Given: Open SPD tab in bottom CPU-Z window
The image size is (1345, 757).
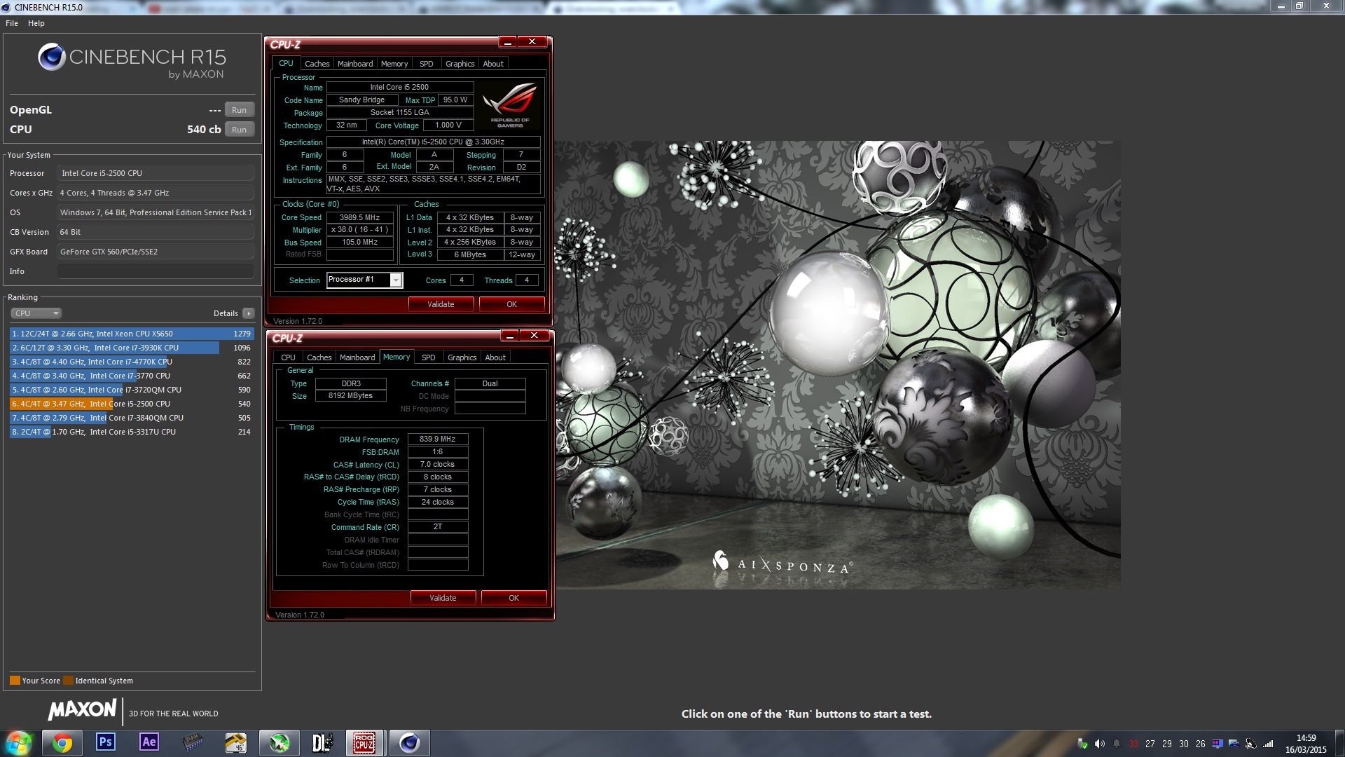Looking at the screenshot, I should pos(428,357).
